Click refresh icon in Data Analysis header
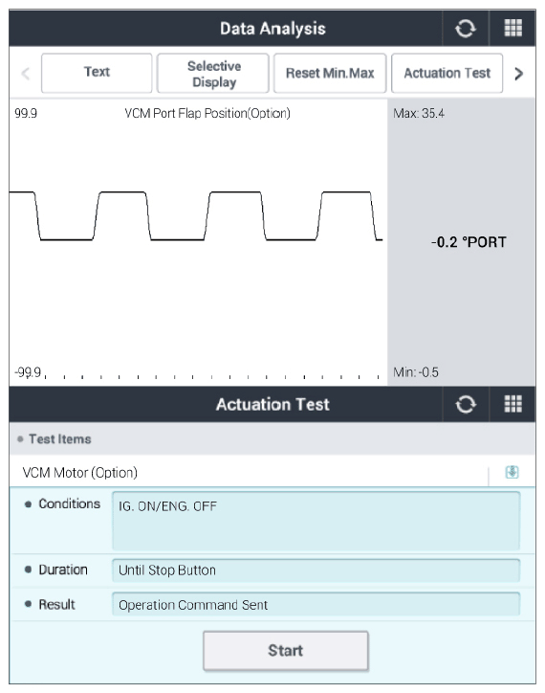545x693 pixels. click(x=465, y=29)
